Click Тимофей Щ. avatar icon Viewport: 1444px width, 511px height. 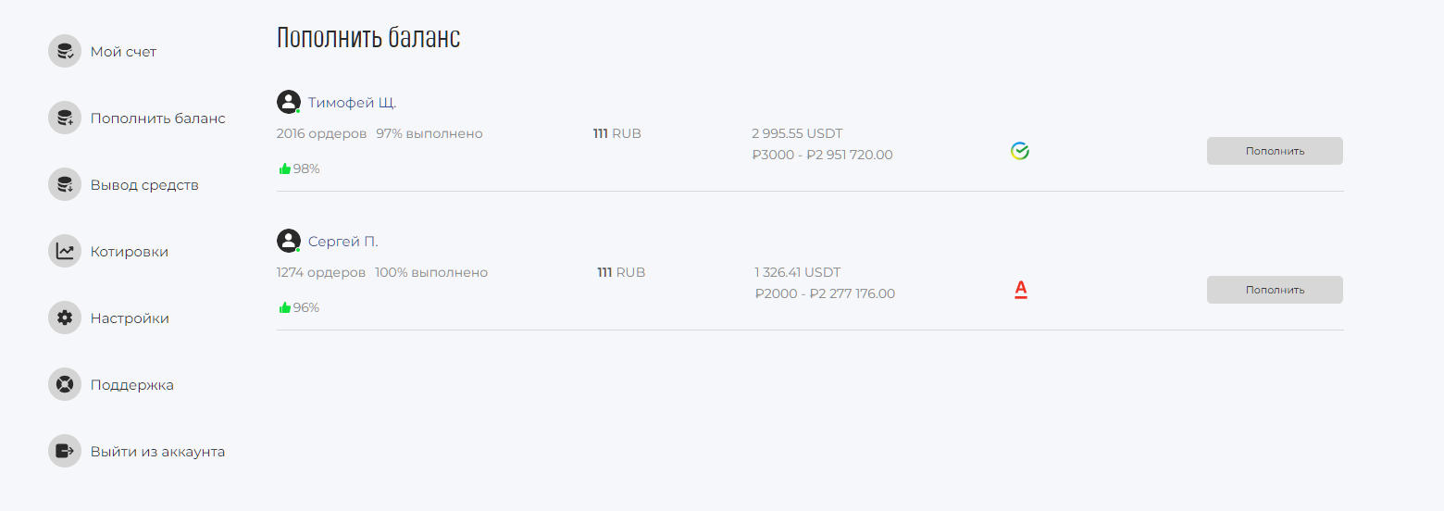[289, 102]
